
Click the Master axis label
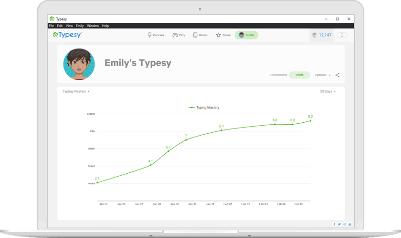91,149
